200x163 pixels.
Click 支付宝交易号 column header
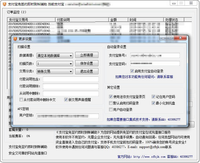(31, 20)
